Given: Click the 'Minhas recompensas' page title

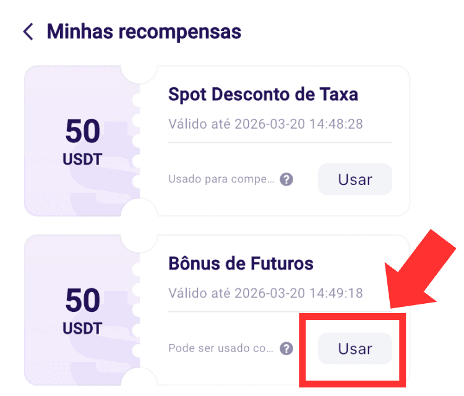Looking at the screenshot, I should (144, 32).
